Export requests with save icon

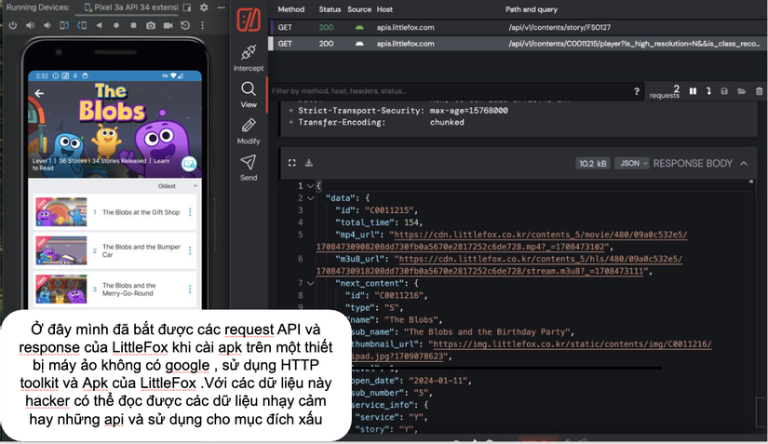(x=724, y=91)
